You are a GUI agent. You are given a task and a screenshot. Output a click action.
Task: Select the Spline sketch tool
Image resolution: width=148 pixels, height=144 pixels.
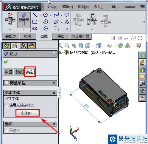click(x=56, y=15)
